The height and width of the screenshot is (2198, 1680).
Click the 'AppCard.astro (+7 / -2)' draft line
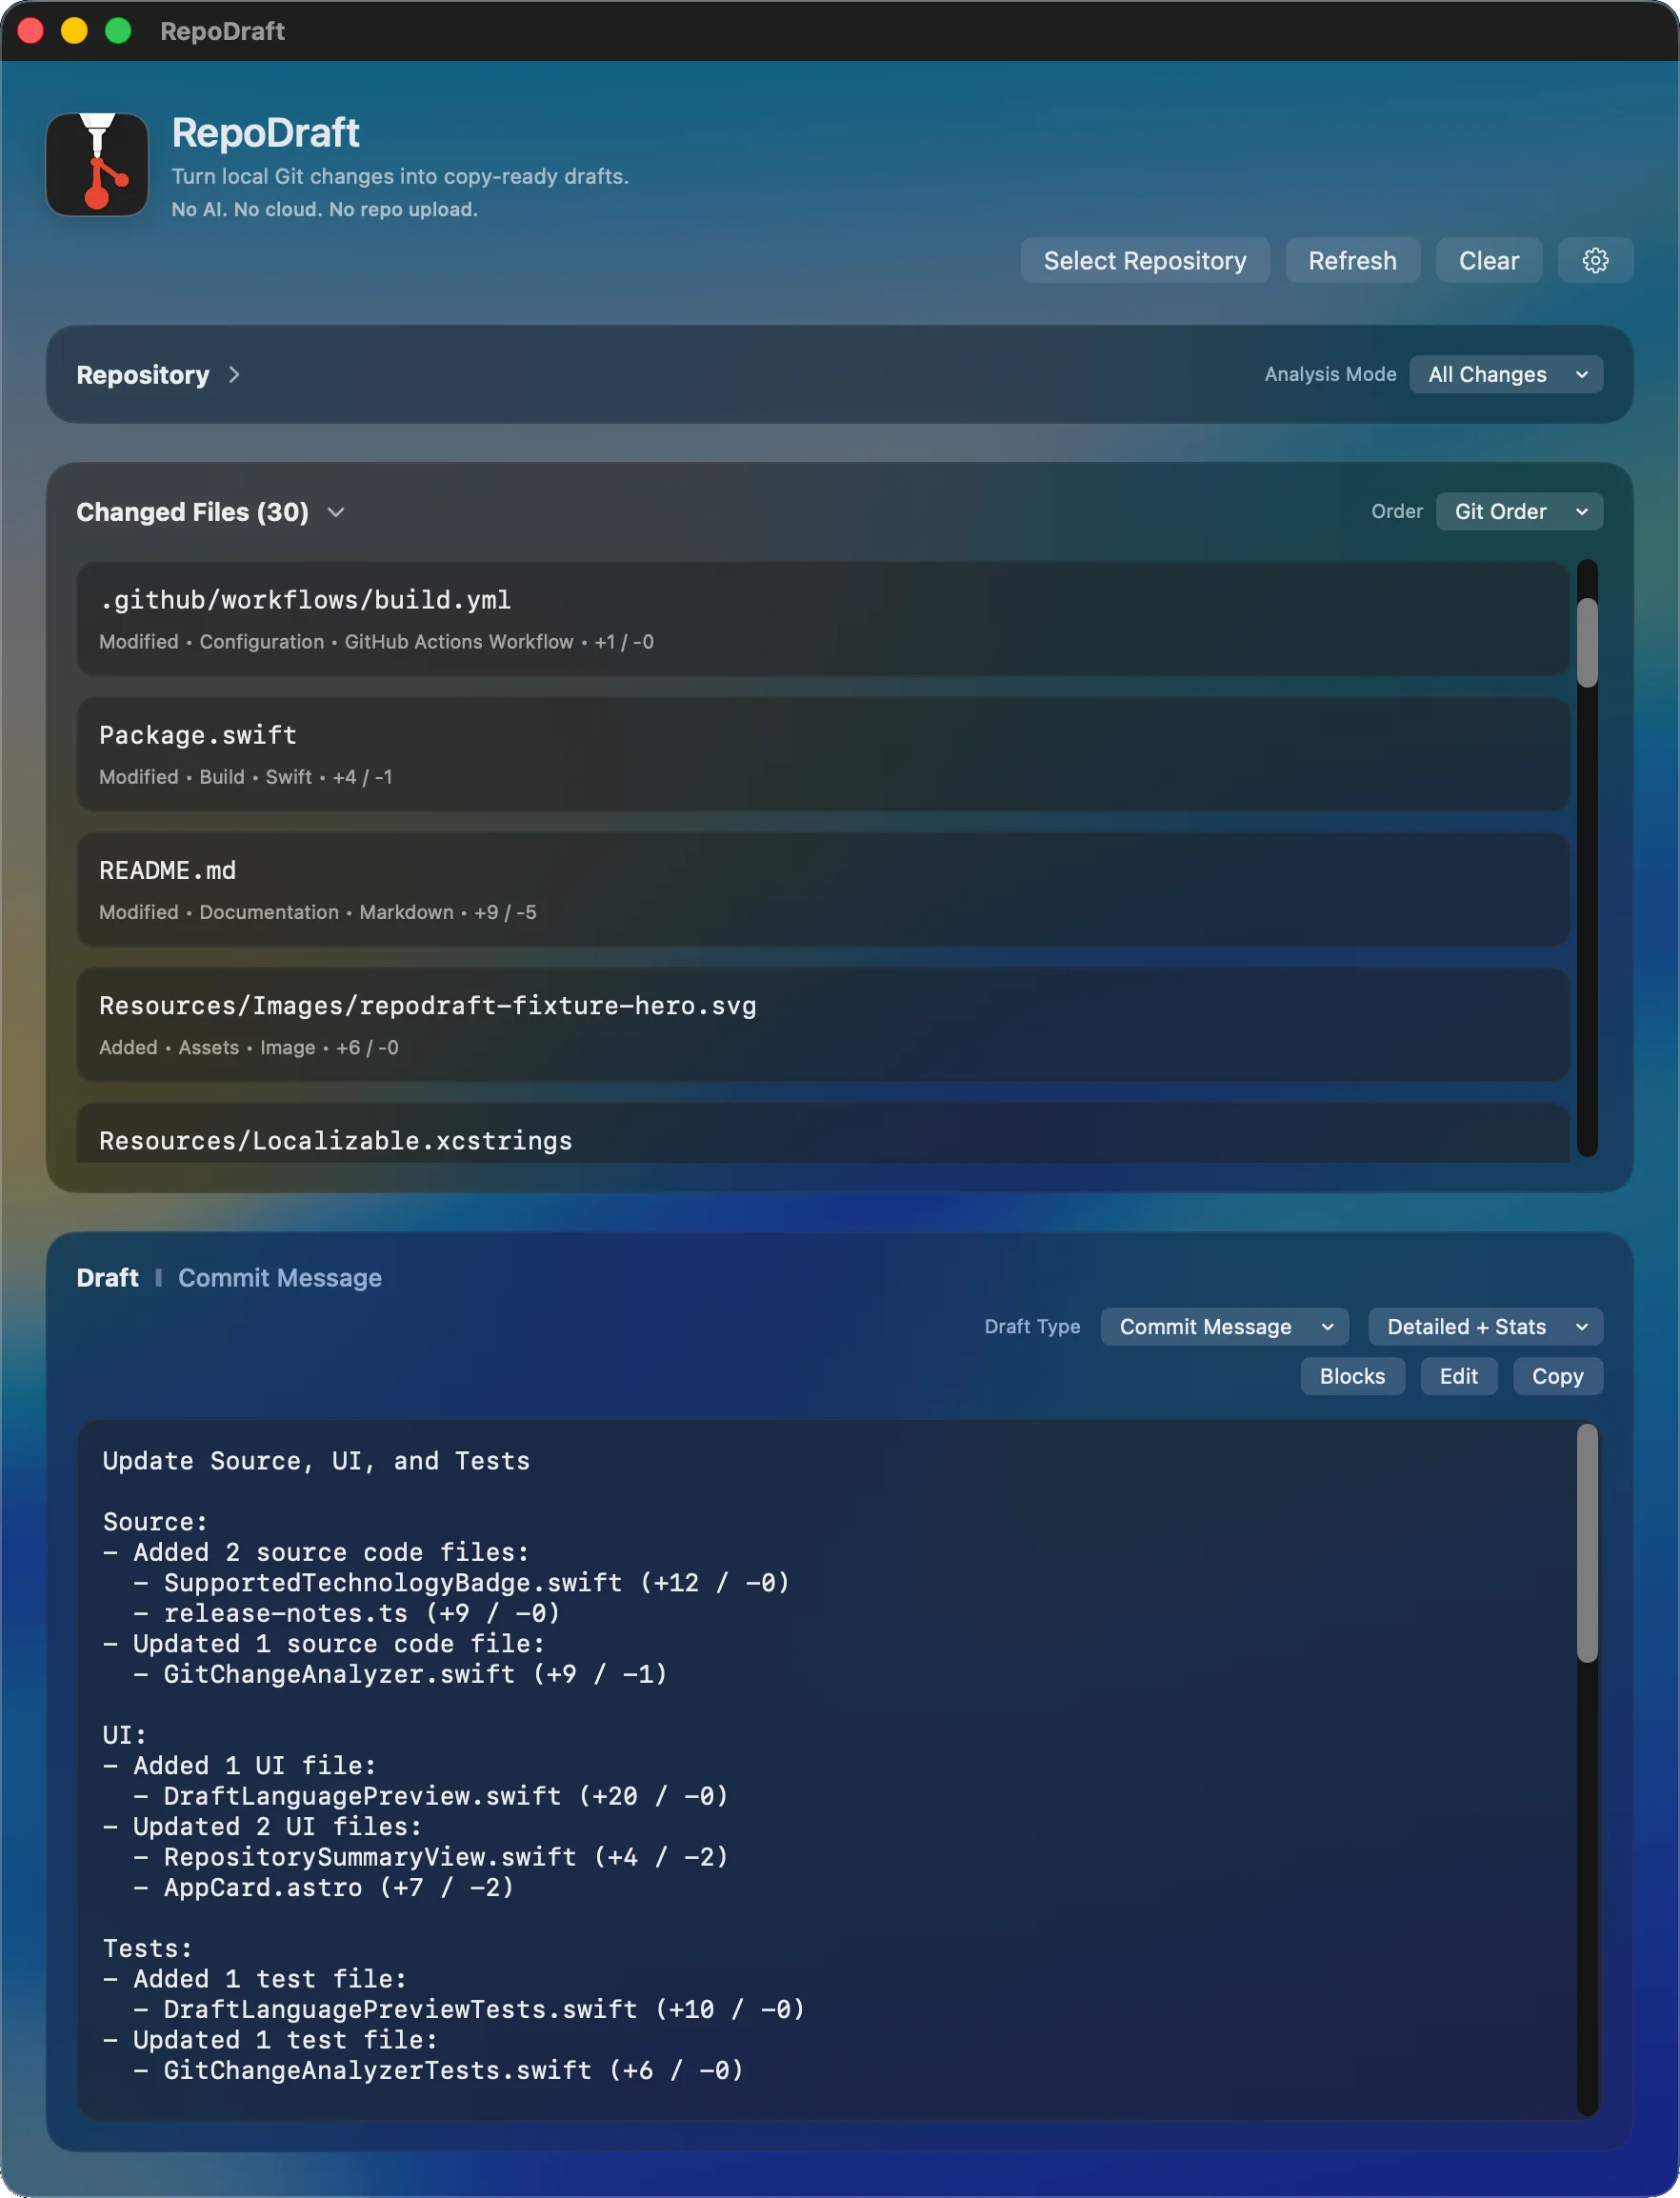pyautogui.click(x=339, y=1888)
